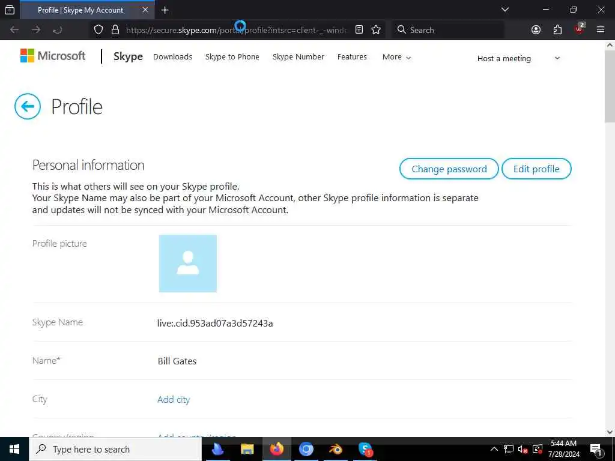The image size is (615, 461).
Task: Show hidden system tray icons
Action: coord(494,449)
